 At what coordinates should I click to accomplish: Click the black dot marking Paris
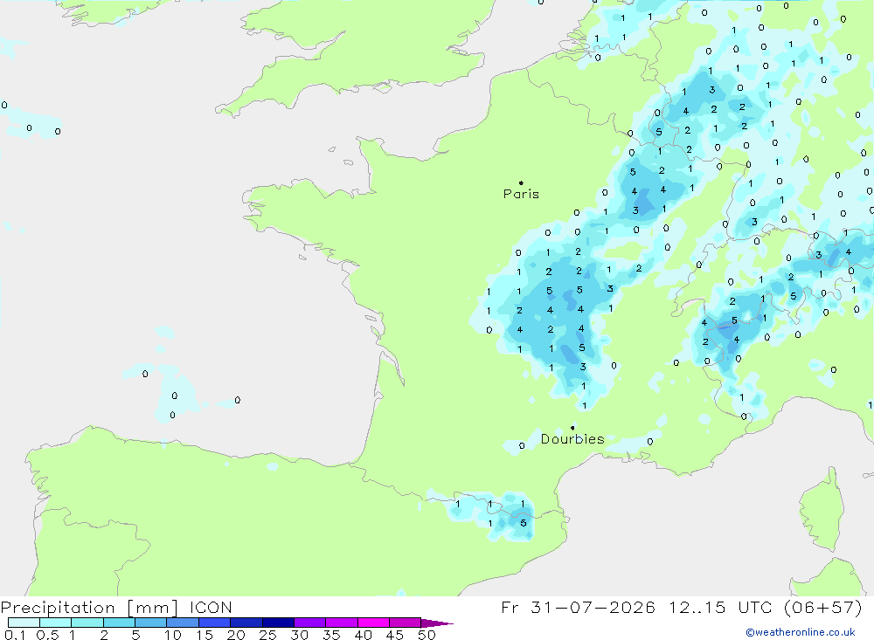click(521, 182)
